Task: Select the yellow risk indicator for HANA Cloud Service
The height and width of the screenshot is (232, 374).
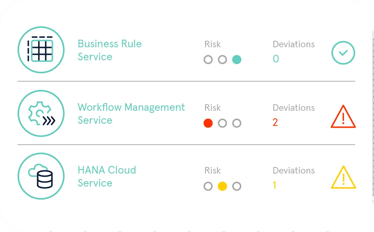Action: pos(223,186)
